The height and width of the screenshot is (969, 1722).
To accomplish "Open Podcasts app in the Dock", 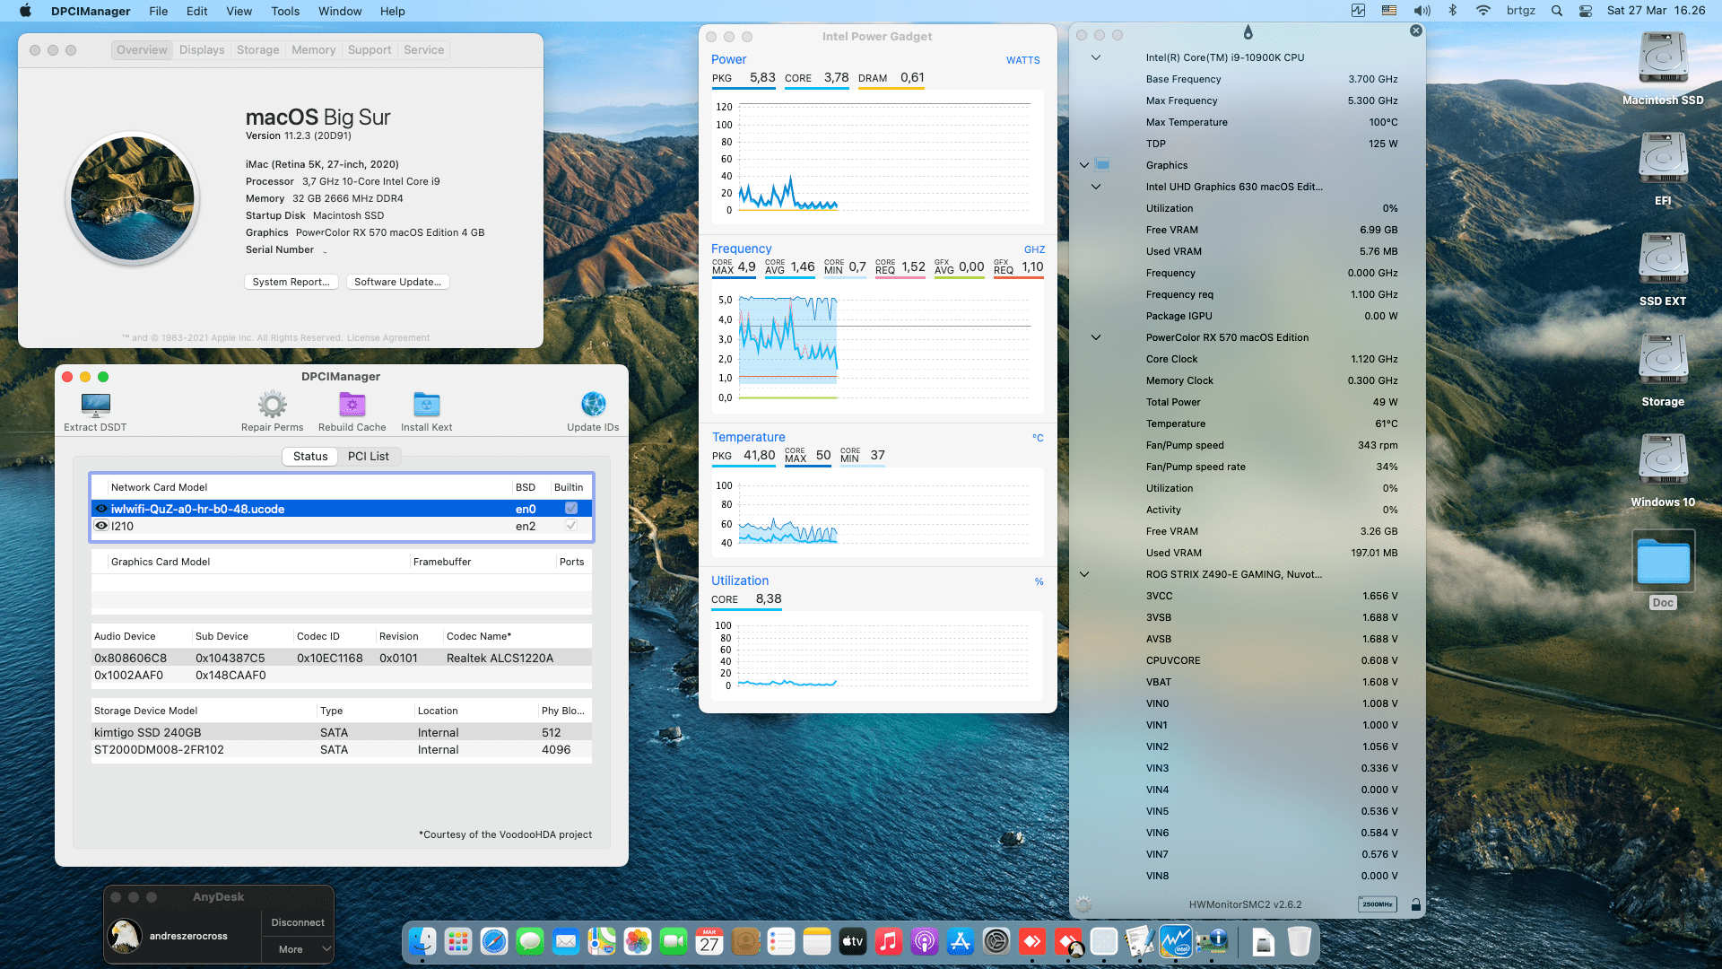I will (x=925, y=941).
